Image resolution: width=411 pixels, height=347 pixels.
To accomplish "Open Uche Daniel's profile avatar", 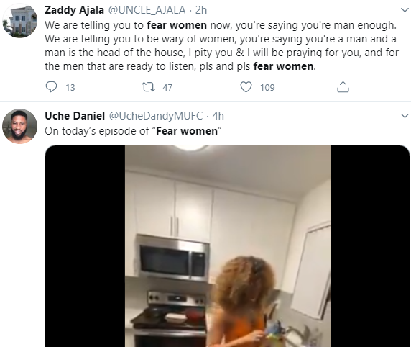I will [19, 127].
